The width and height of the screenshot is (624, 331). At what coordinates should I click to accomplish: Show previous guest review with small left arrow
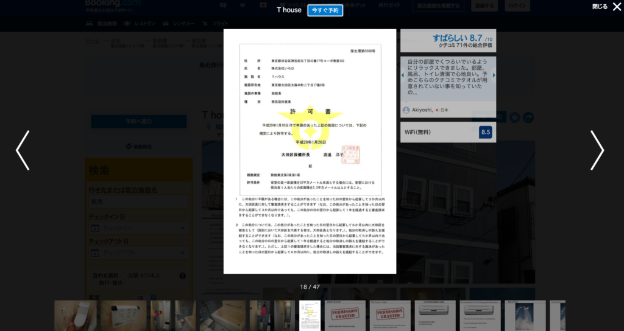(x=402, y=75)
